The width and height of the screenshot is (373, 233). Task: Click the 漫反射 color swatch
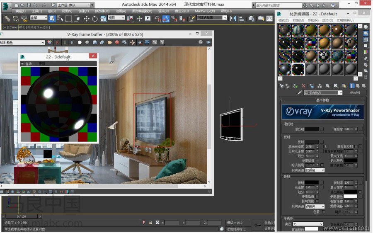click(x=312, y=129)
